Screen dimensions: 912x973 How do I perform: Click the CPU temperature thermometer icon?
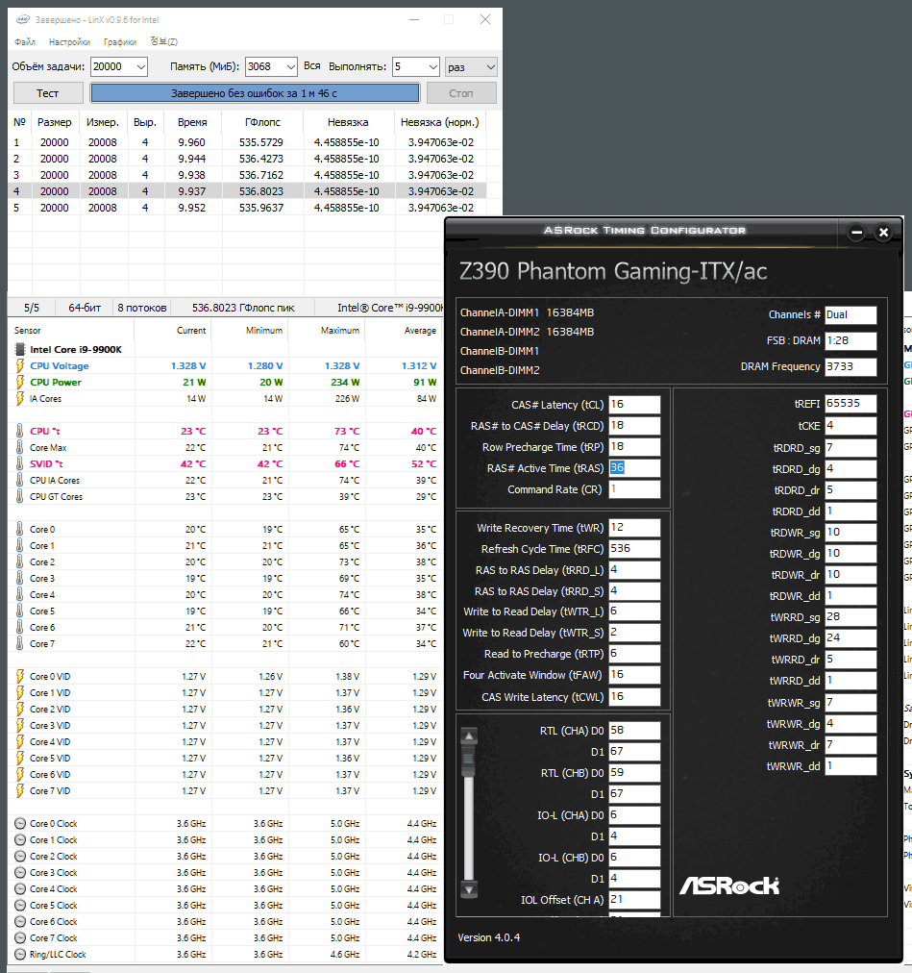[x=20, y=431]
